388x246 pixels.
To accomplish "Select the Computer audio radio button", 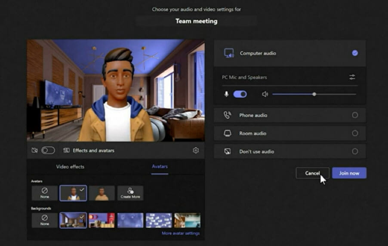I will tap(355, 53).
